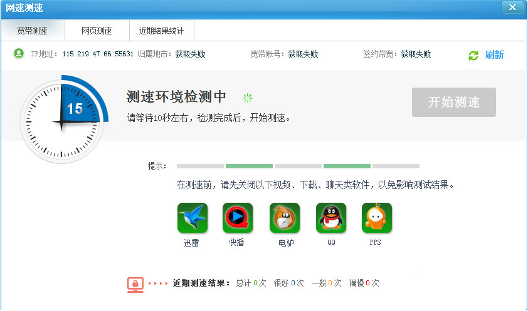Click the red monitor lock icon
This screenshot has width=528, height=311.
click(x=135, y=285)
